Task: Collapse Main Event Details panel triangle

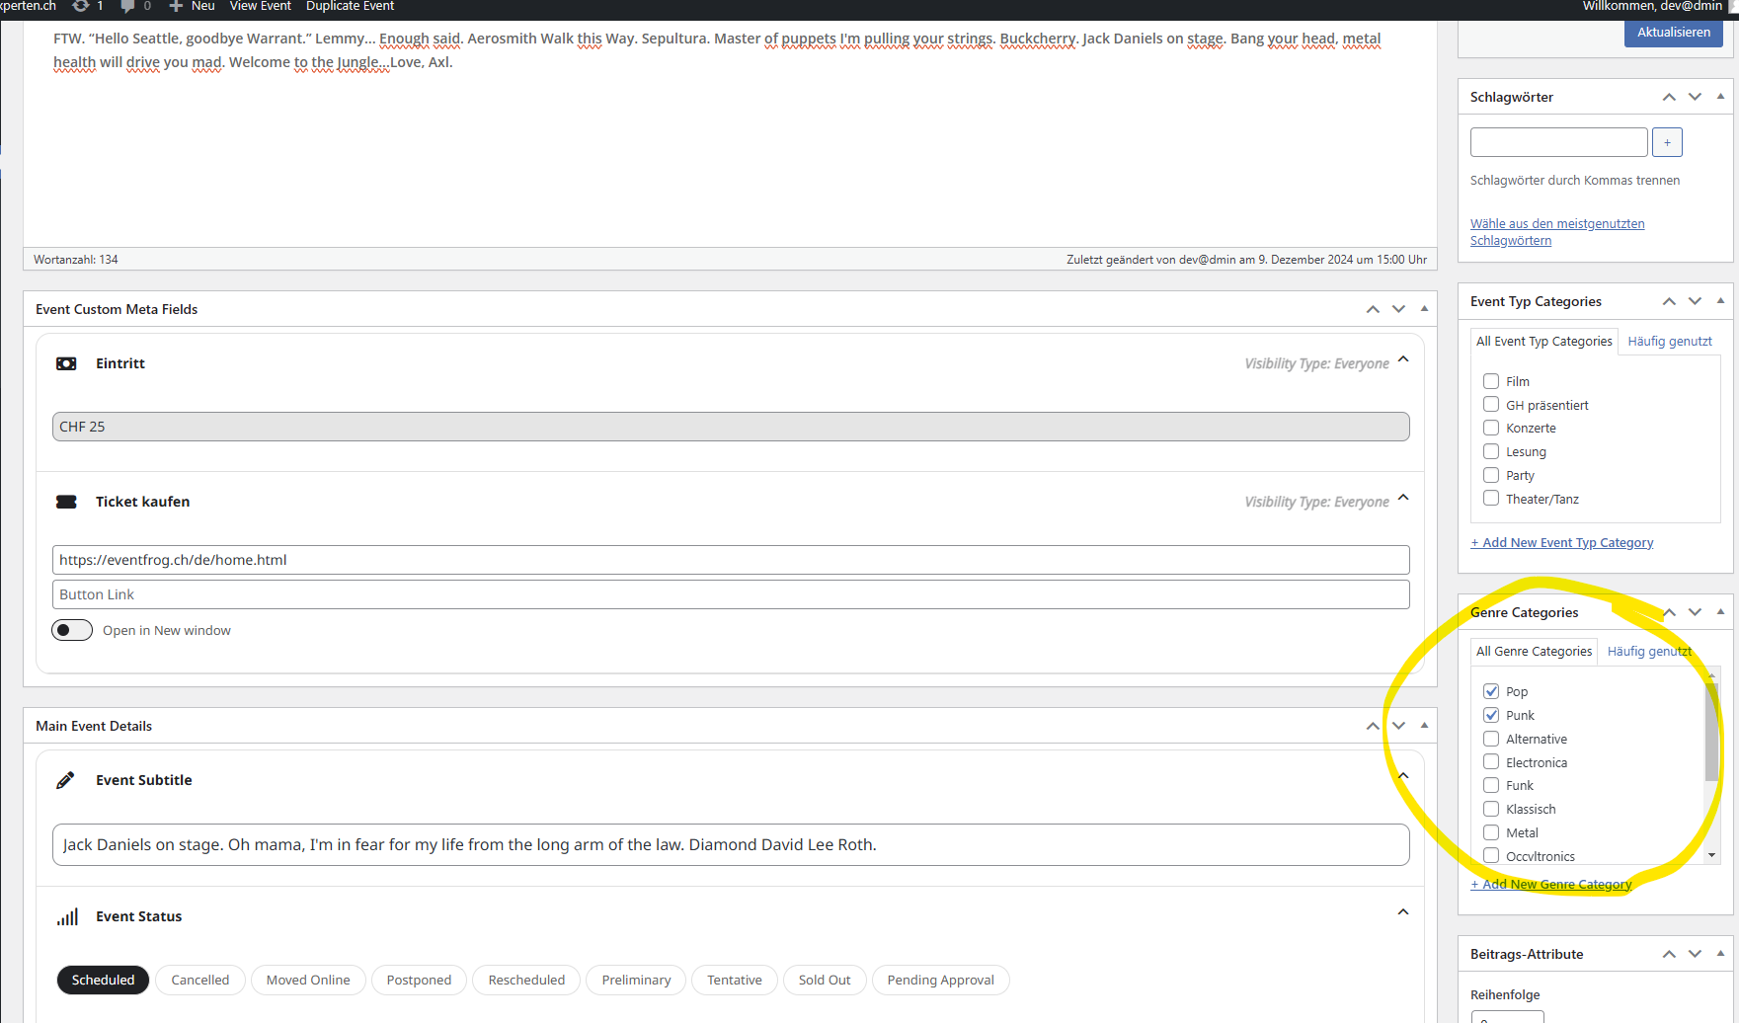Action: tap(1424, 726)
